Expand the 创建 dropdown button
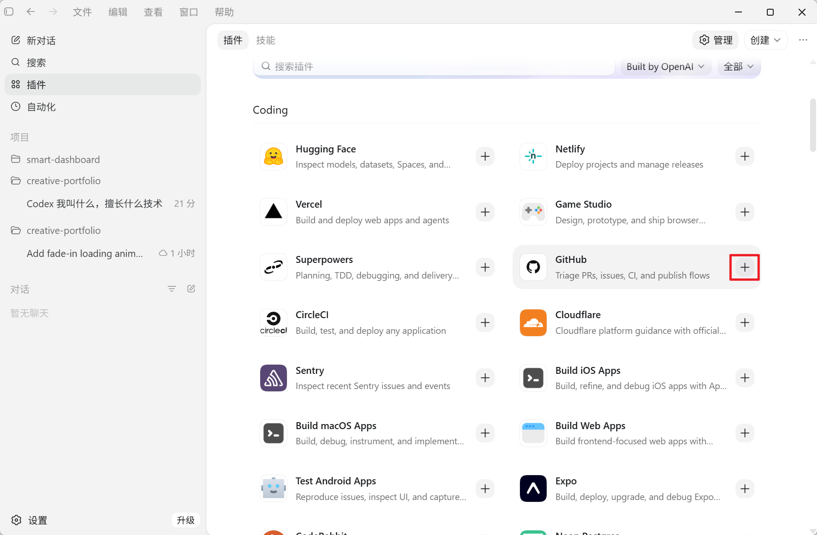817x535 pixels. 766,40
